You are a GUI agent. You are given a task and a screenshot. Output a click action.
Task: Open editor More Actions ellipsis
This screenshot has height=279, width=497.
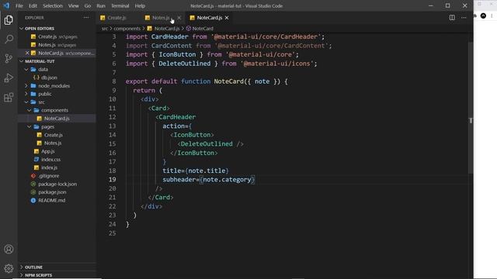[464, 18]
